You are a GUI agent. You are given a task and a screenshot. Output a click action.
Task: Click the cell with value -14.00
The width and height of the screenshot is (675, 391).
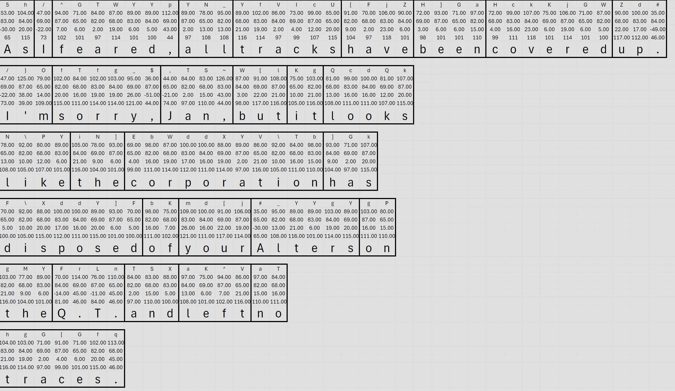[62, 293]
